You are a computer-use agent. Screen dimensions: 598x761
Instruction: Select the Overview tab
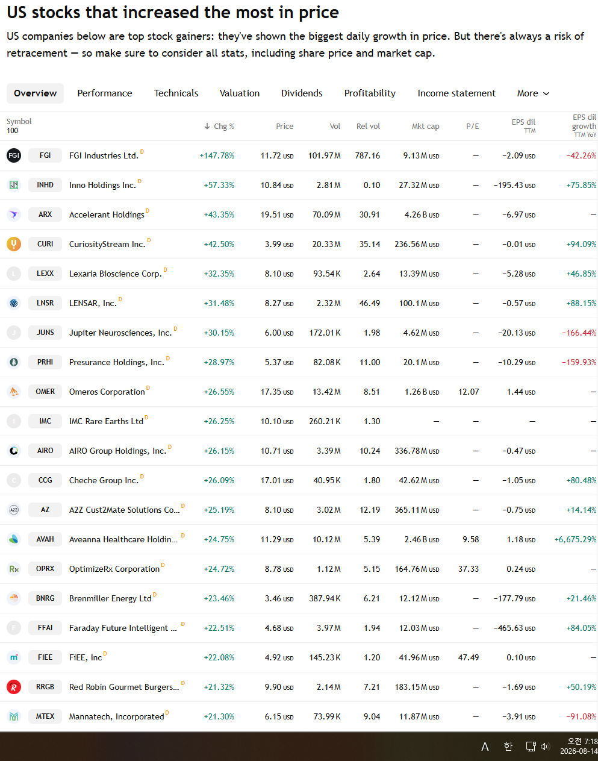click(x=36, y=93)
